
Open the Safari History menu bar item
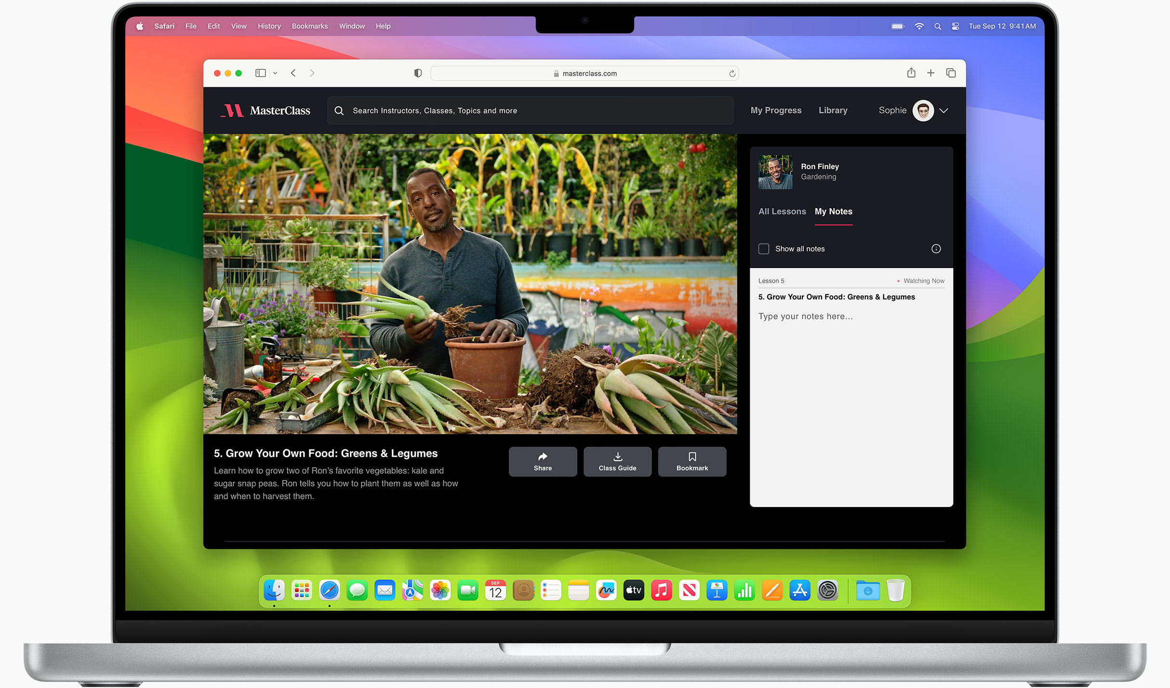click(269, 26)
